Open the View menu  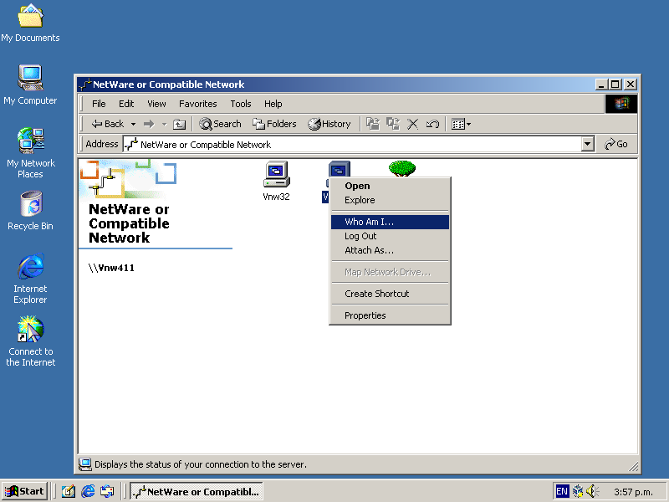point(156,104)
